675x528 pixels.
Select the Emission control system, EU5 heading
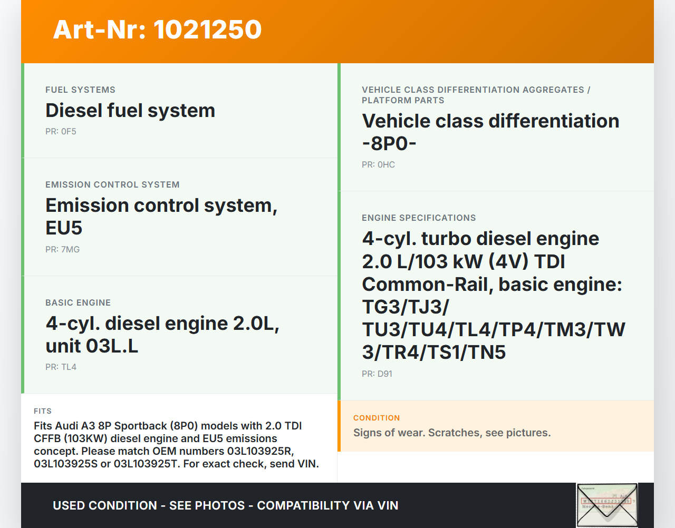coord(161,217)
